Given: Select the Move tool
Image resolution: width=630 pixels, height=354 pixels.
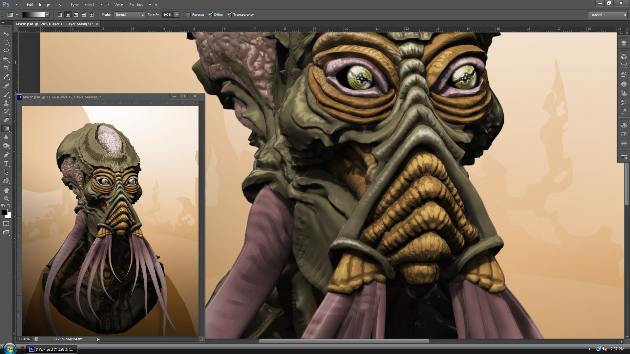Looking at the screenshot, I should click(x=6, y=34).
